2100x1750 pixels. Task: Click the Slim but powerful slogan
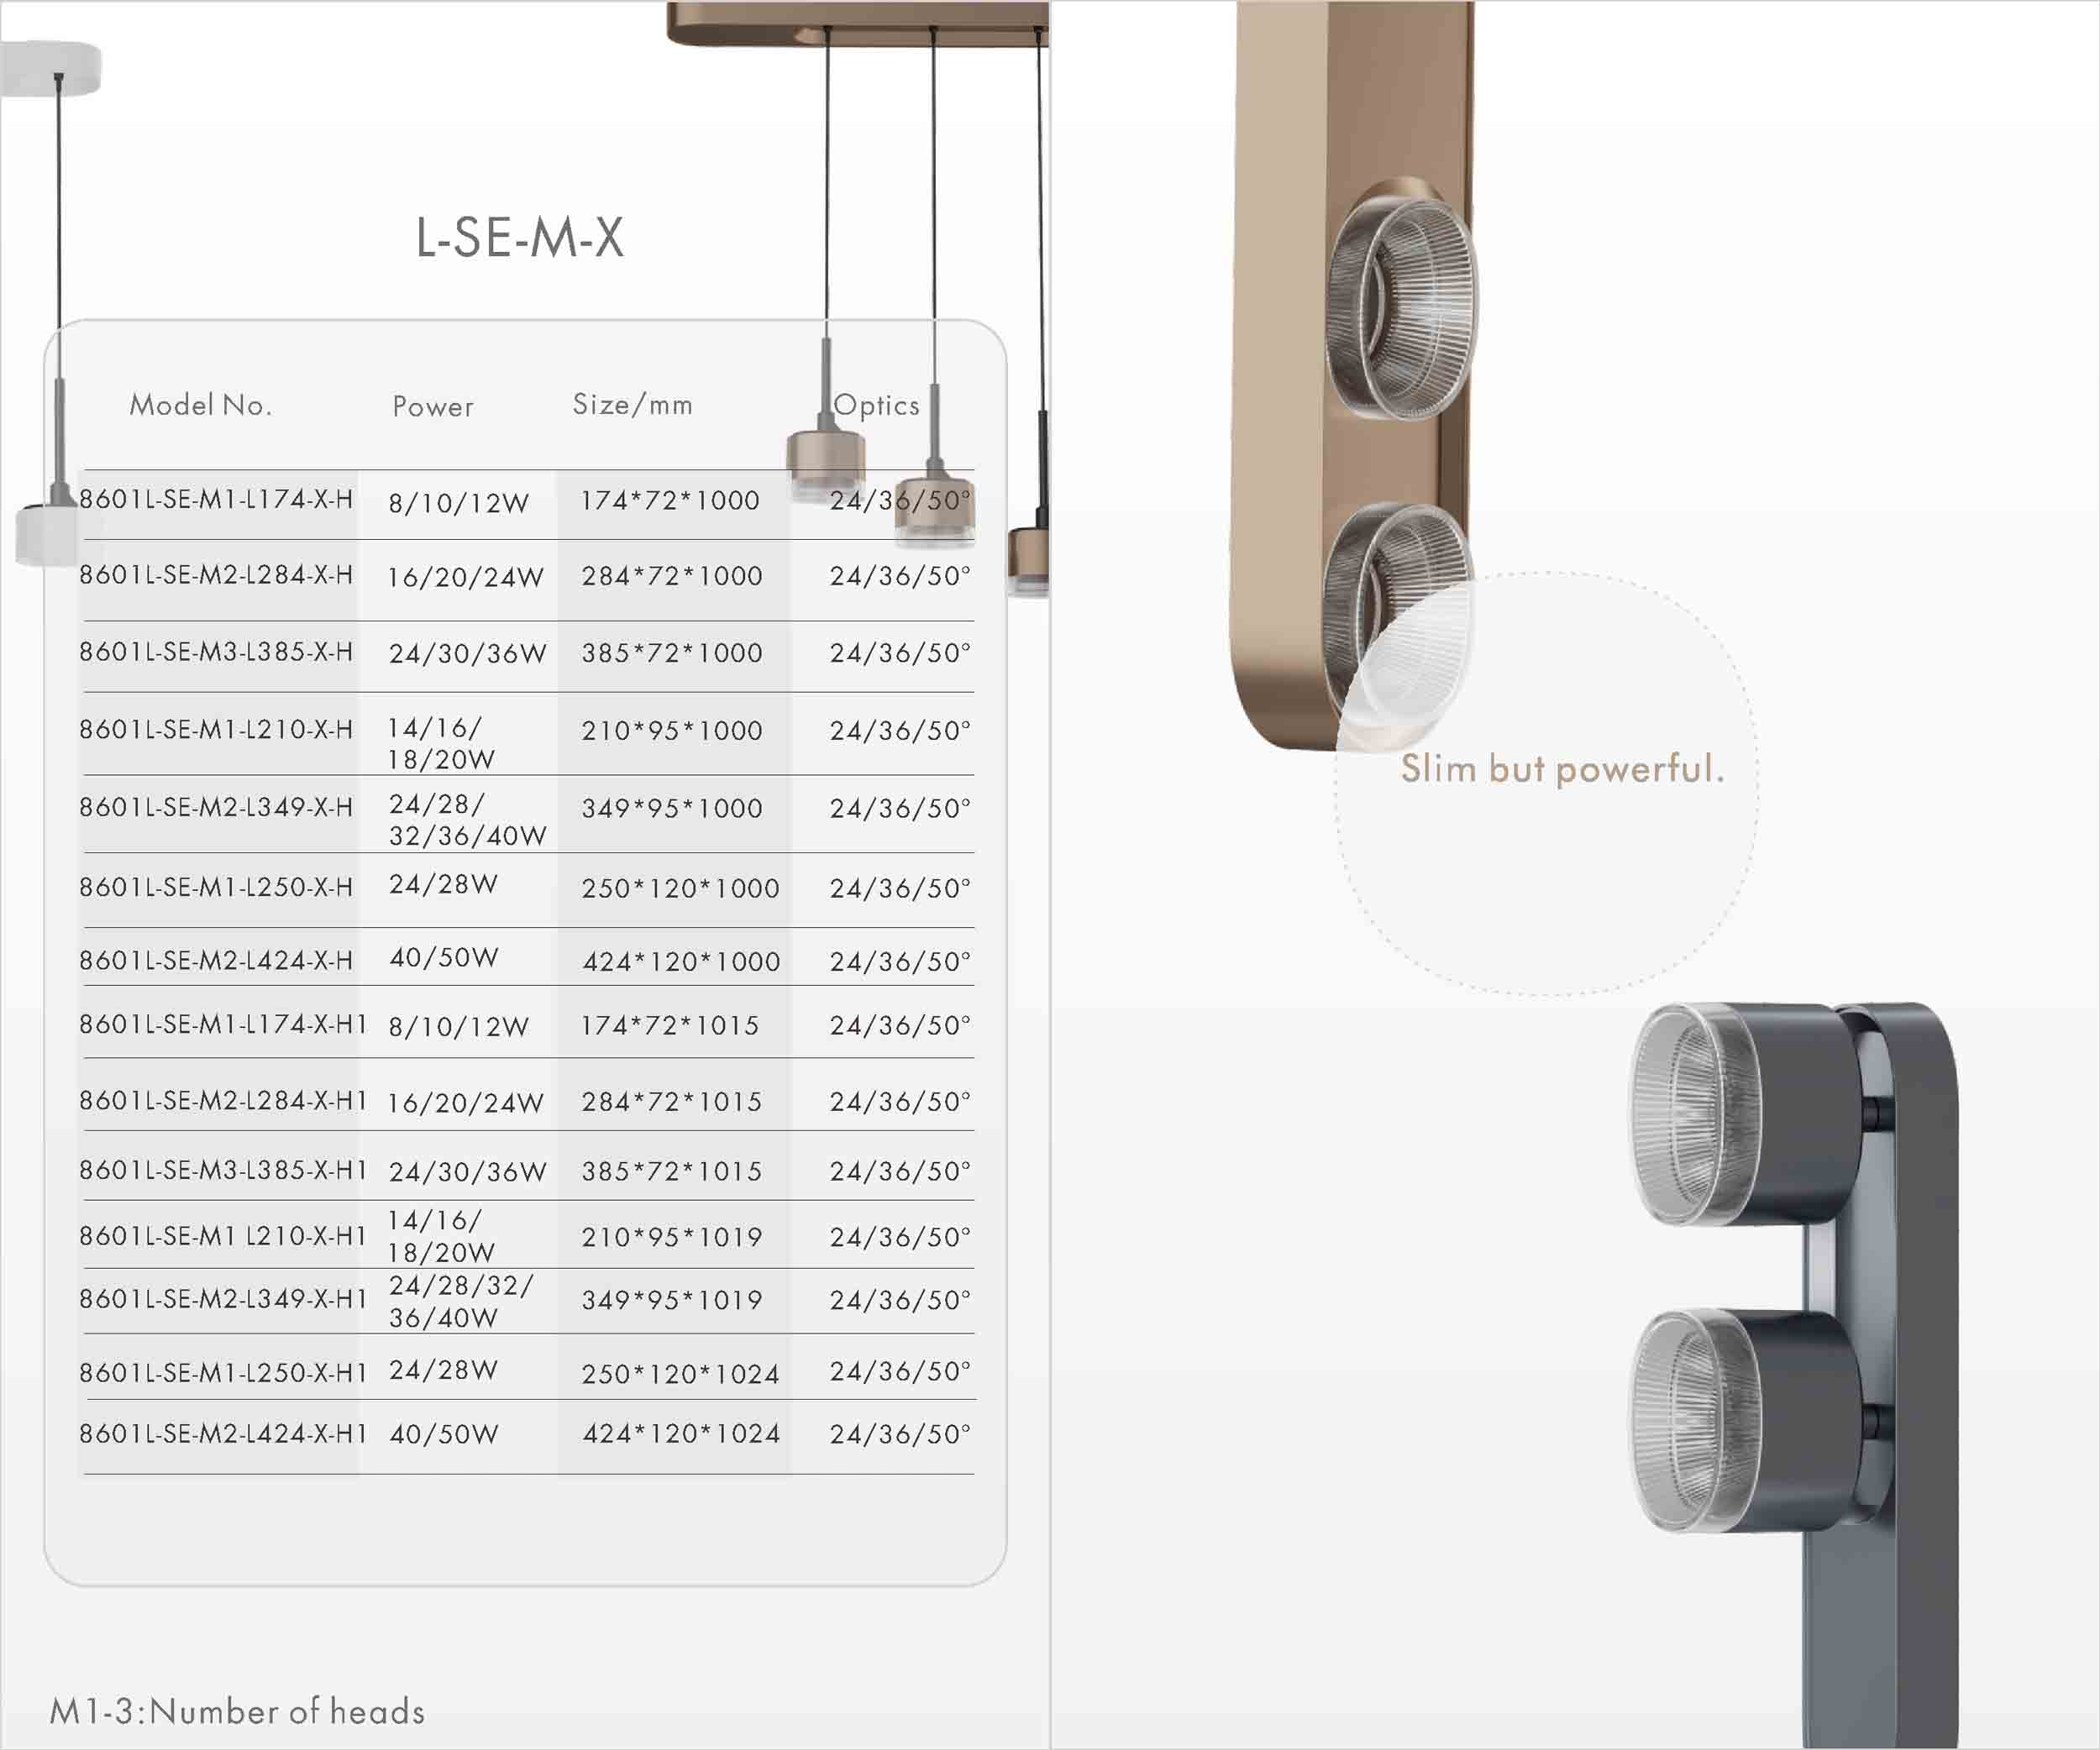(x=1562, y=768)
